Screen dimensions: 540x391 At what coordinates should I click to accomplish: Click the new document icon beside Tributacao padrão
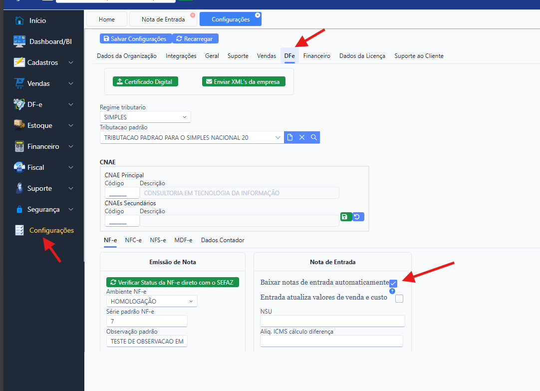point(290,137)
